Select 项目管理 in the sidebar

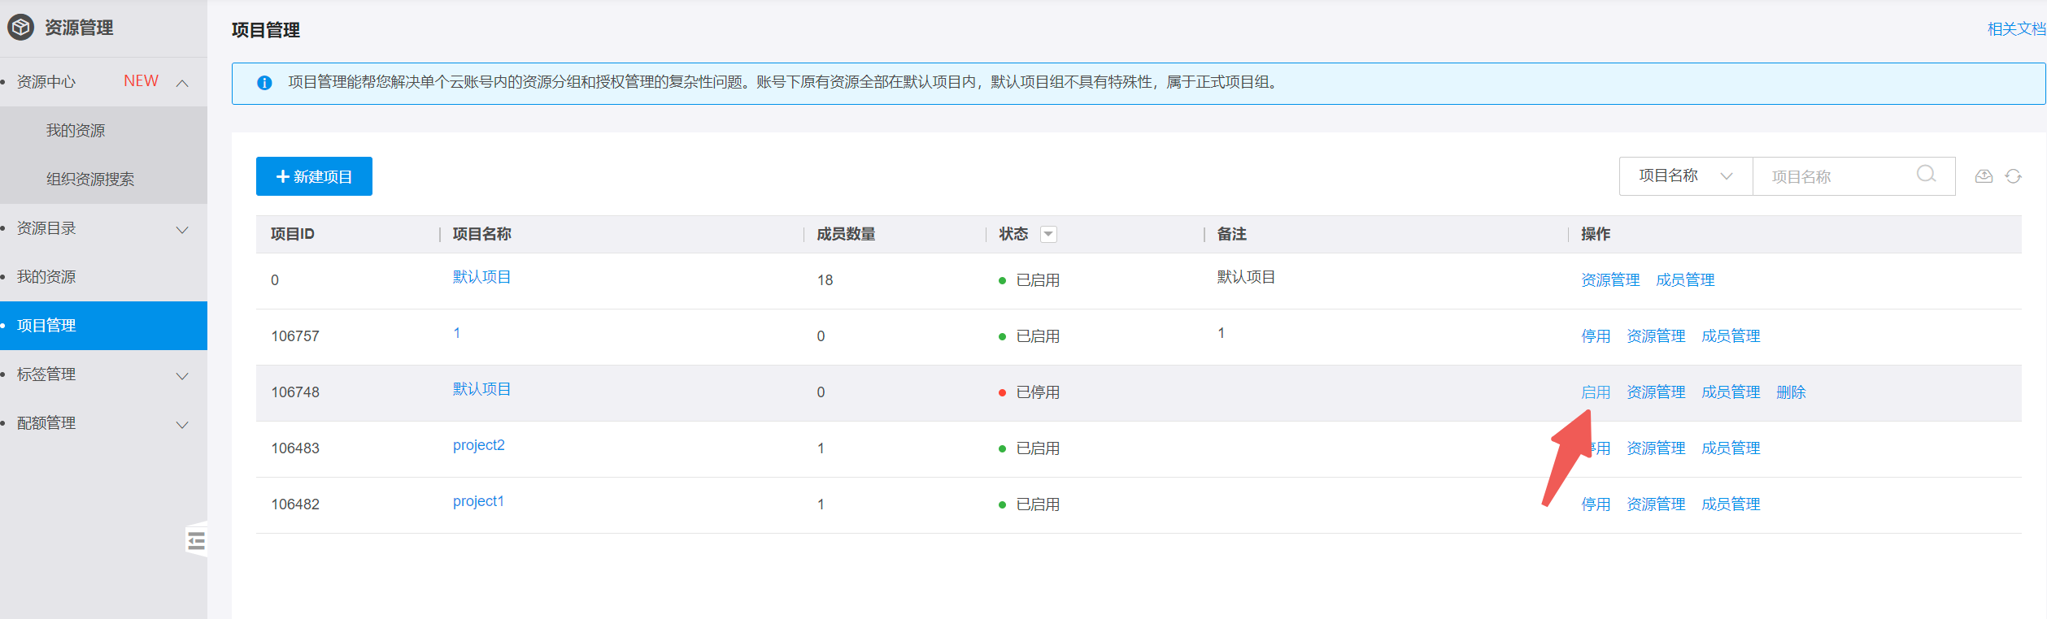pos(47,326)
